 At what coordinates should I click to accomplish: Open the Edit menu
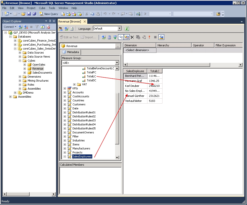click(12, 8)
